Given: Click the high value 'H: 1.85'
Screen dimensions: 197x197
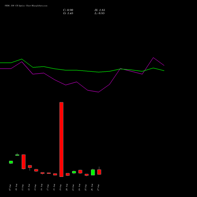Looking at the screenshot, I should [100, 10].
